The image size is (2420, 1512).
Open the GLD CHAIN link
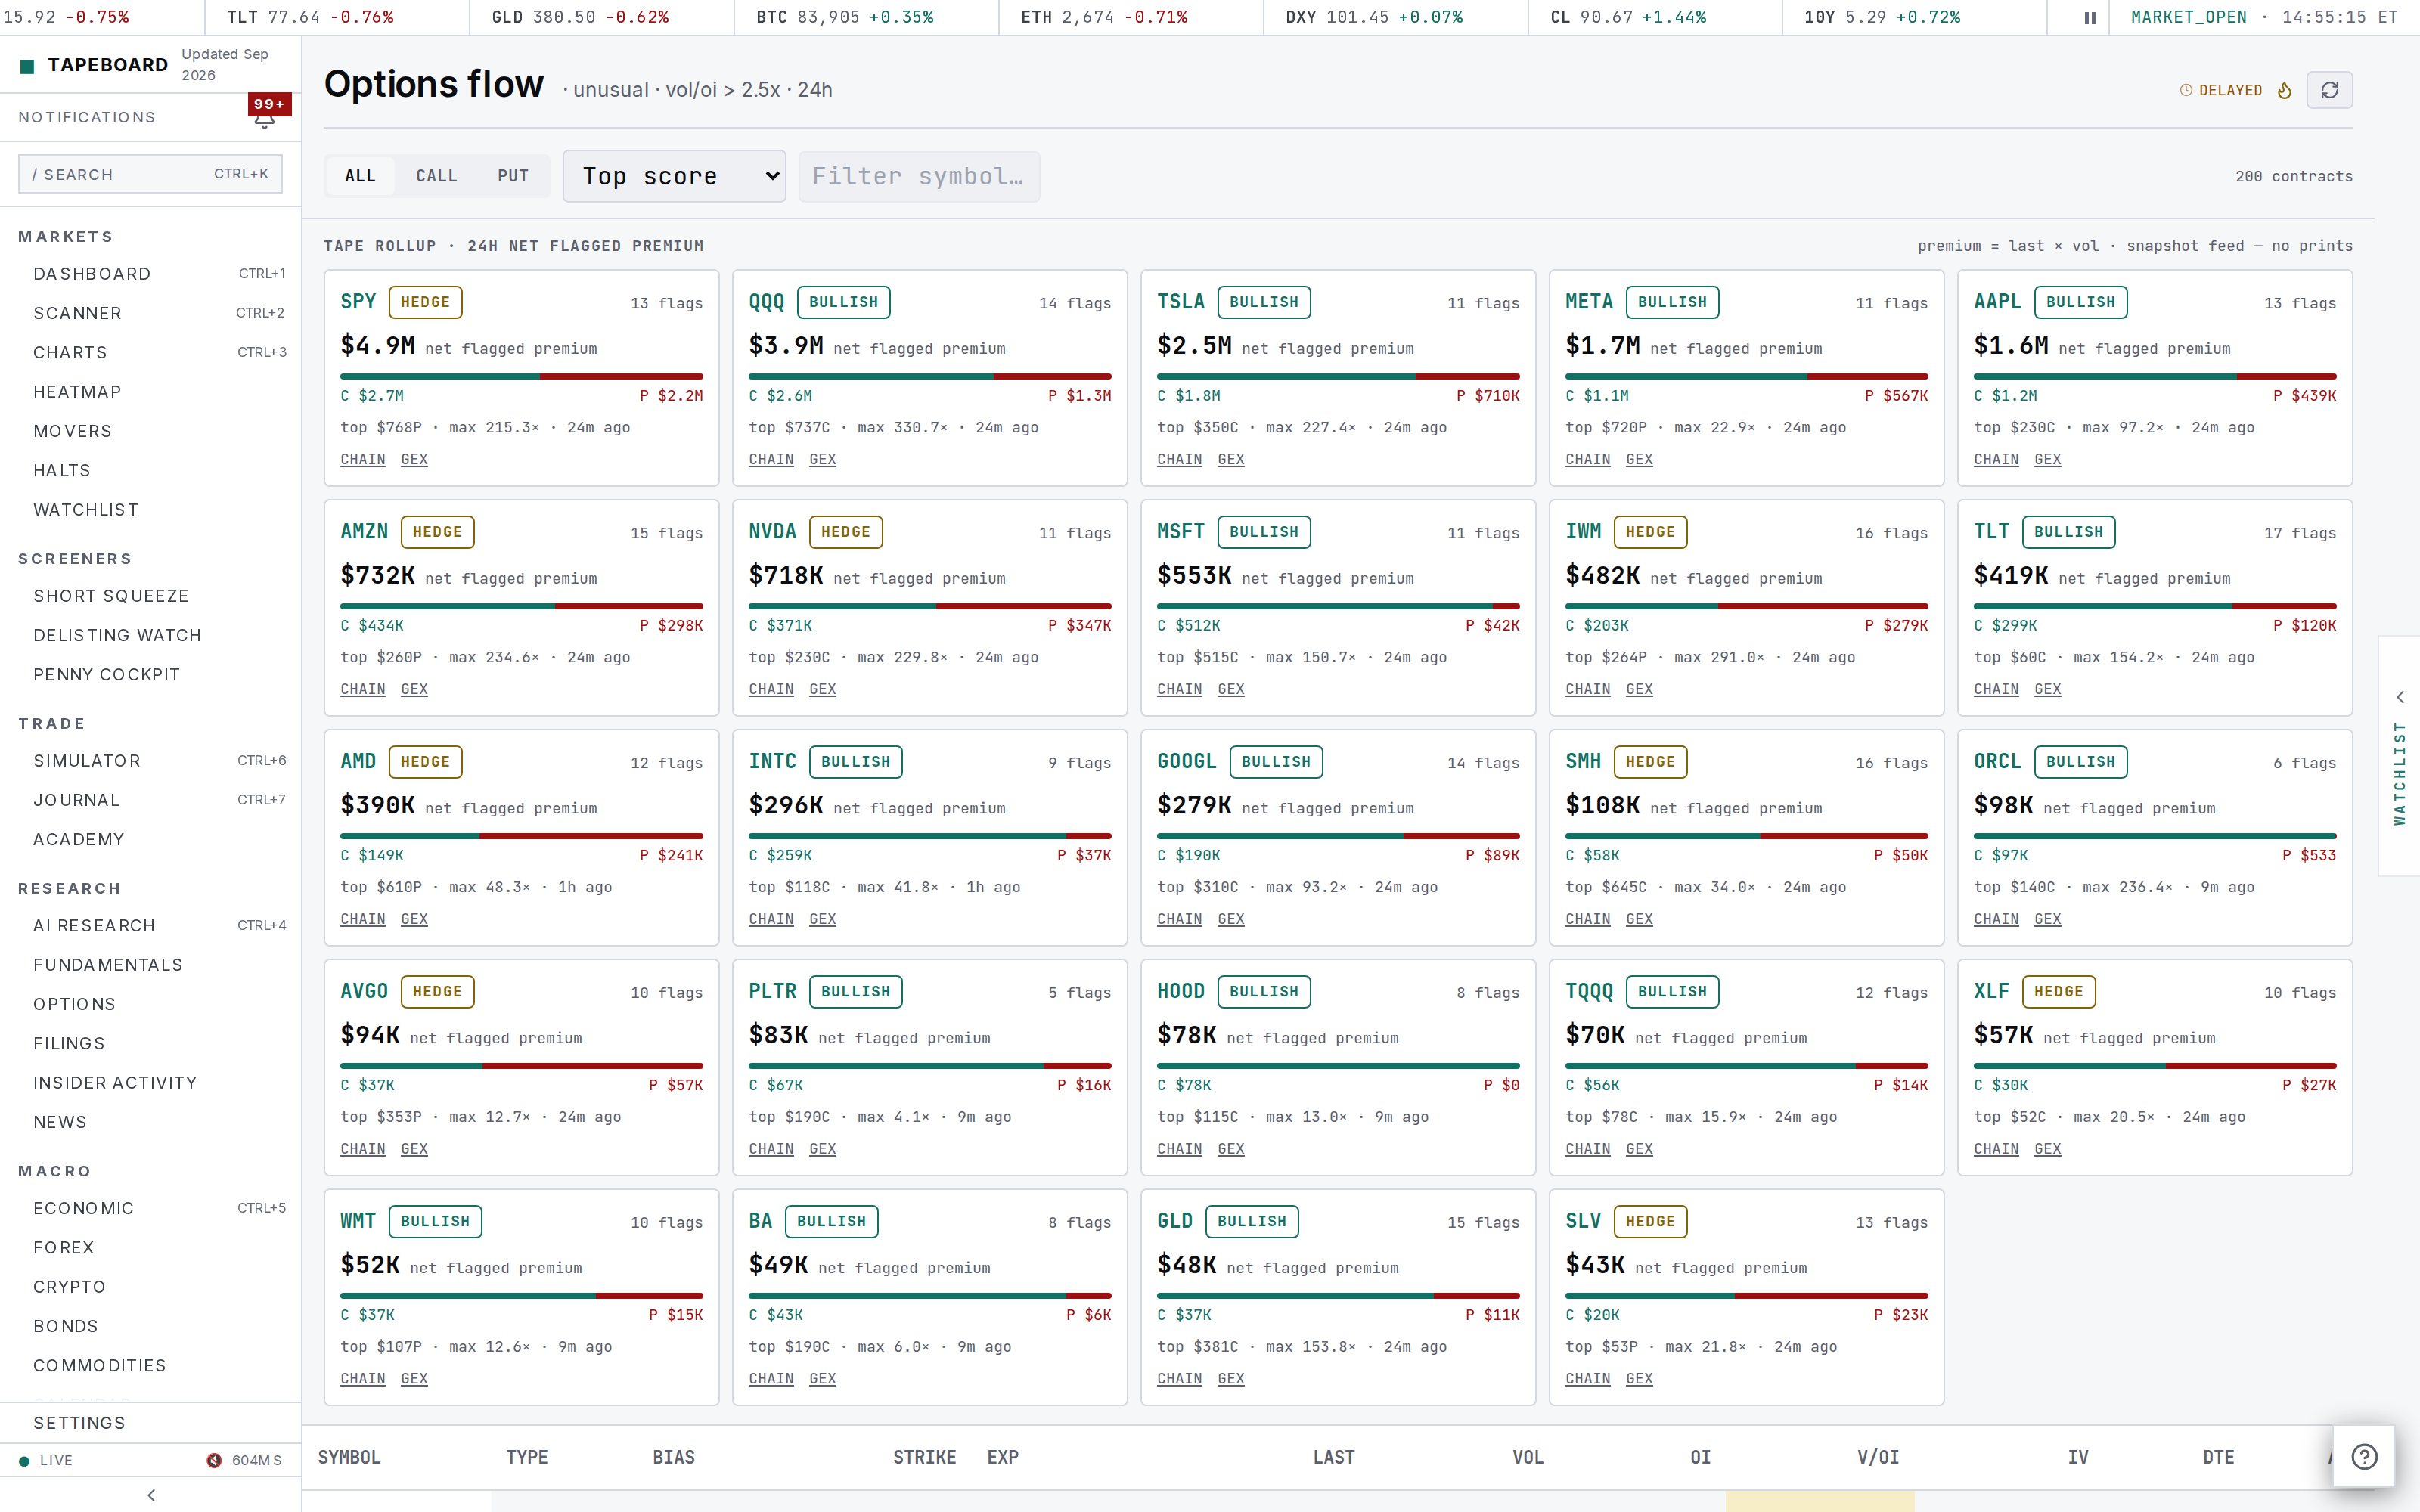(x=1179, y=1379)
